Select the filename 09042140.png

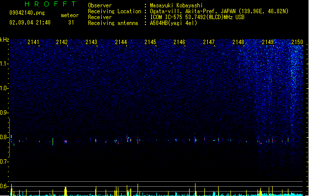pos(27,13)
